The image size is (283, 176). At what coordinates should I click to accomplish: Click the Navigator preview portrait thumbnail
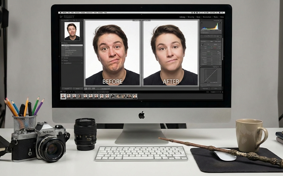72,31
